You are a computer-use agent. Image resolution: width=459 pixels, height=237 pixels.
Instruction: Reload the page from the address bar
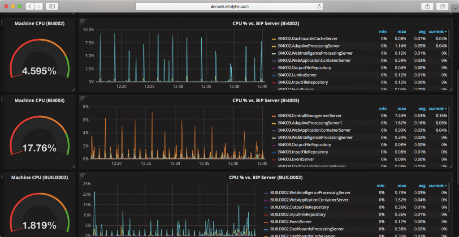click(x=319, y=6)
